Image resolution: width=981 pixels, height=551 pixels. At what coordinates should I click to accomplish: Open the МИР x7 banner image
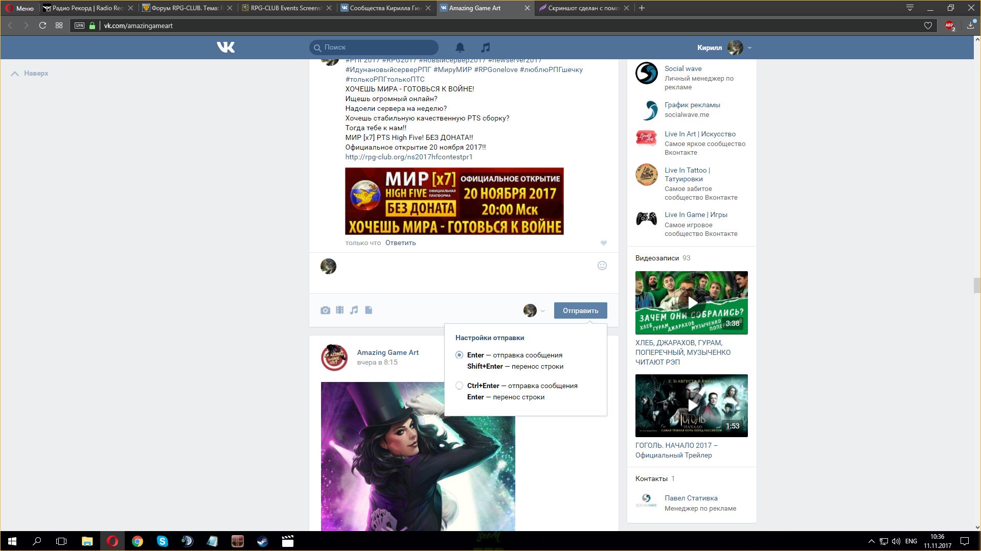coord(454,201)
